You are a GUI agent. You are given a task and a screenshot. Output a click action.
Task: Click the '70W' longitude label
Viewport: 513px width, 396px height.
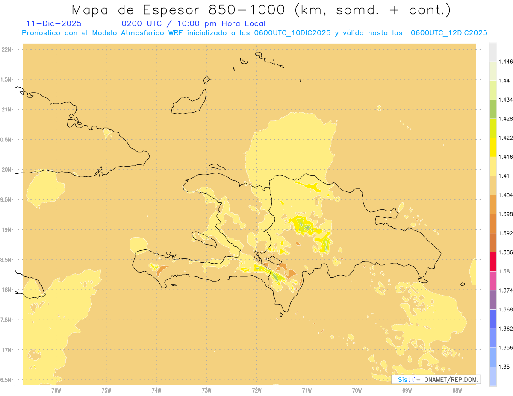(357, 390)
